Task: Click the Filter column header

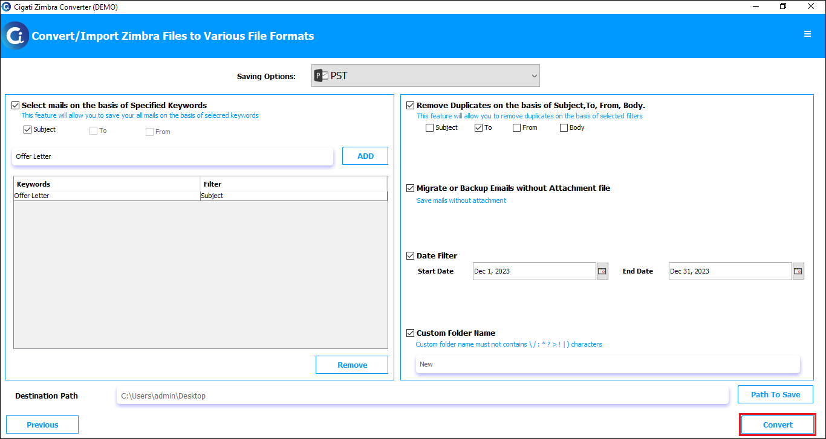Action: pyautogui.click(x=294, y=184)
